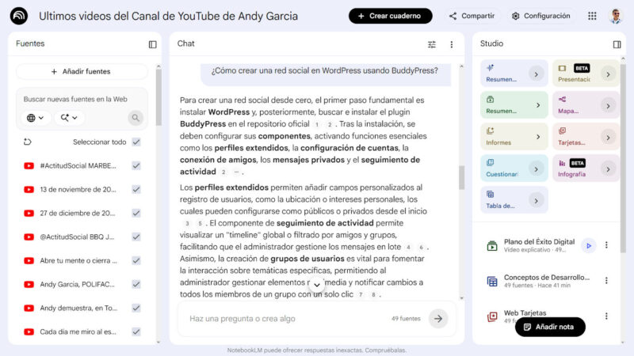
Task: Focus the 'Haz una pregunta' input field
Action: 287,319
